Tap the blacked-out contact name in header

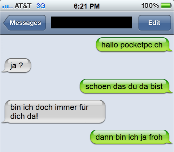pos(92,23)
